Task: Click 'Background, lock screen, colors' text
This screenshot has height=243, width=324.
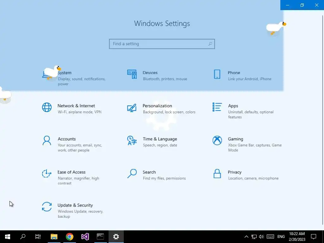Action: (169, 112)
